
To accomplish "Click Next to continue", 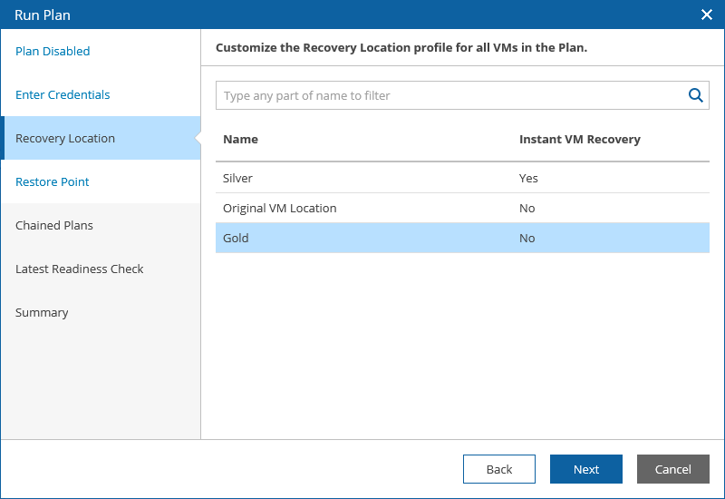I will 585,469.
